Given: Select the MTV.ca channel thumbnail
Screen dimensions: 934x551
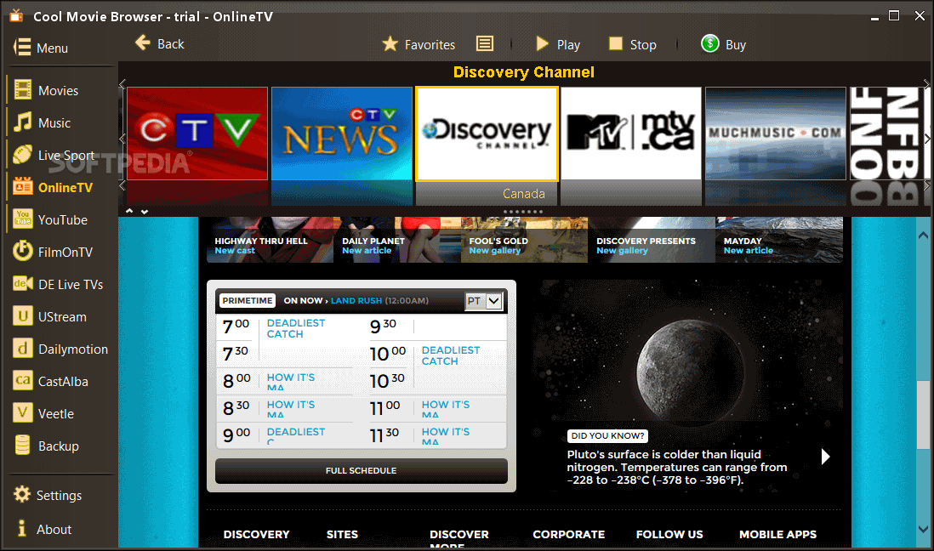Looking at the screenshot, I should (631, 133).
